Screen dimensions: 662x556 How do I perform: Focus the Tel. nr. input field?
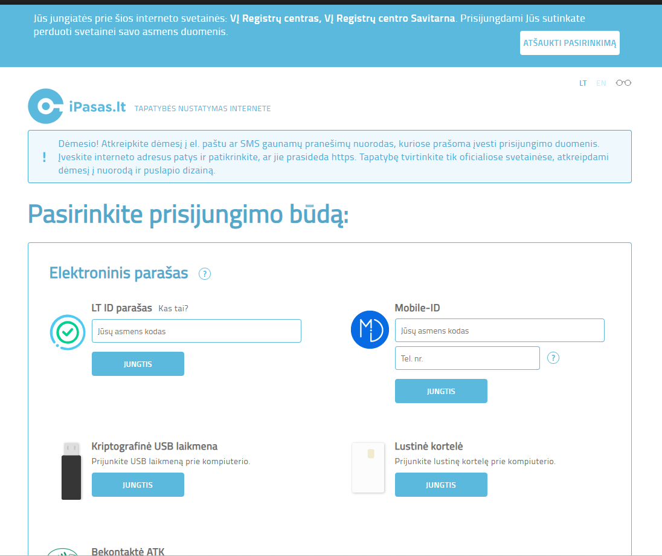coord(468,358)
